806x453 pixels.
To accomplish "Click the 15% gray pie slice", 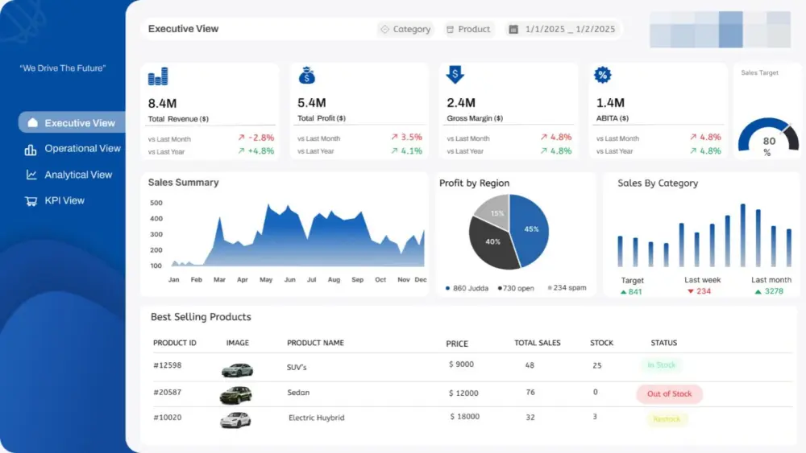I will (x=496, y=212).
